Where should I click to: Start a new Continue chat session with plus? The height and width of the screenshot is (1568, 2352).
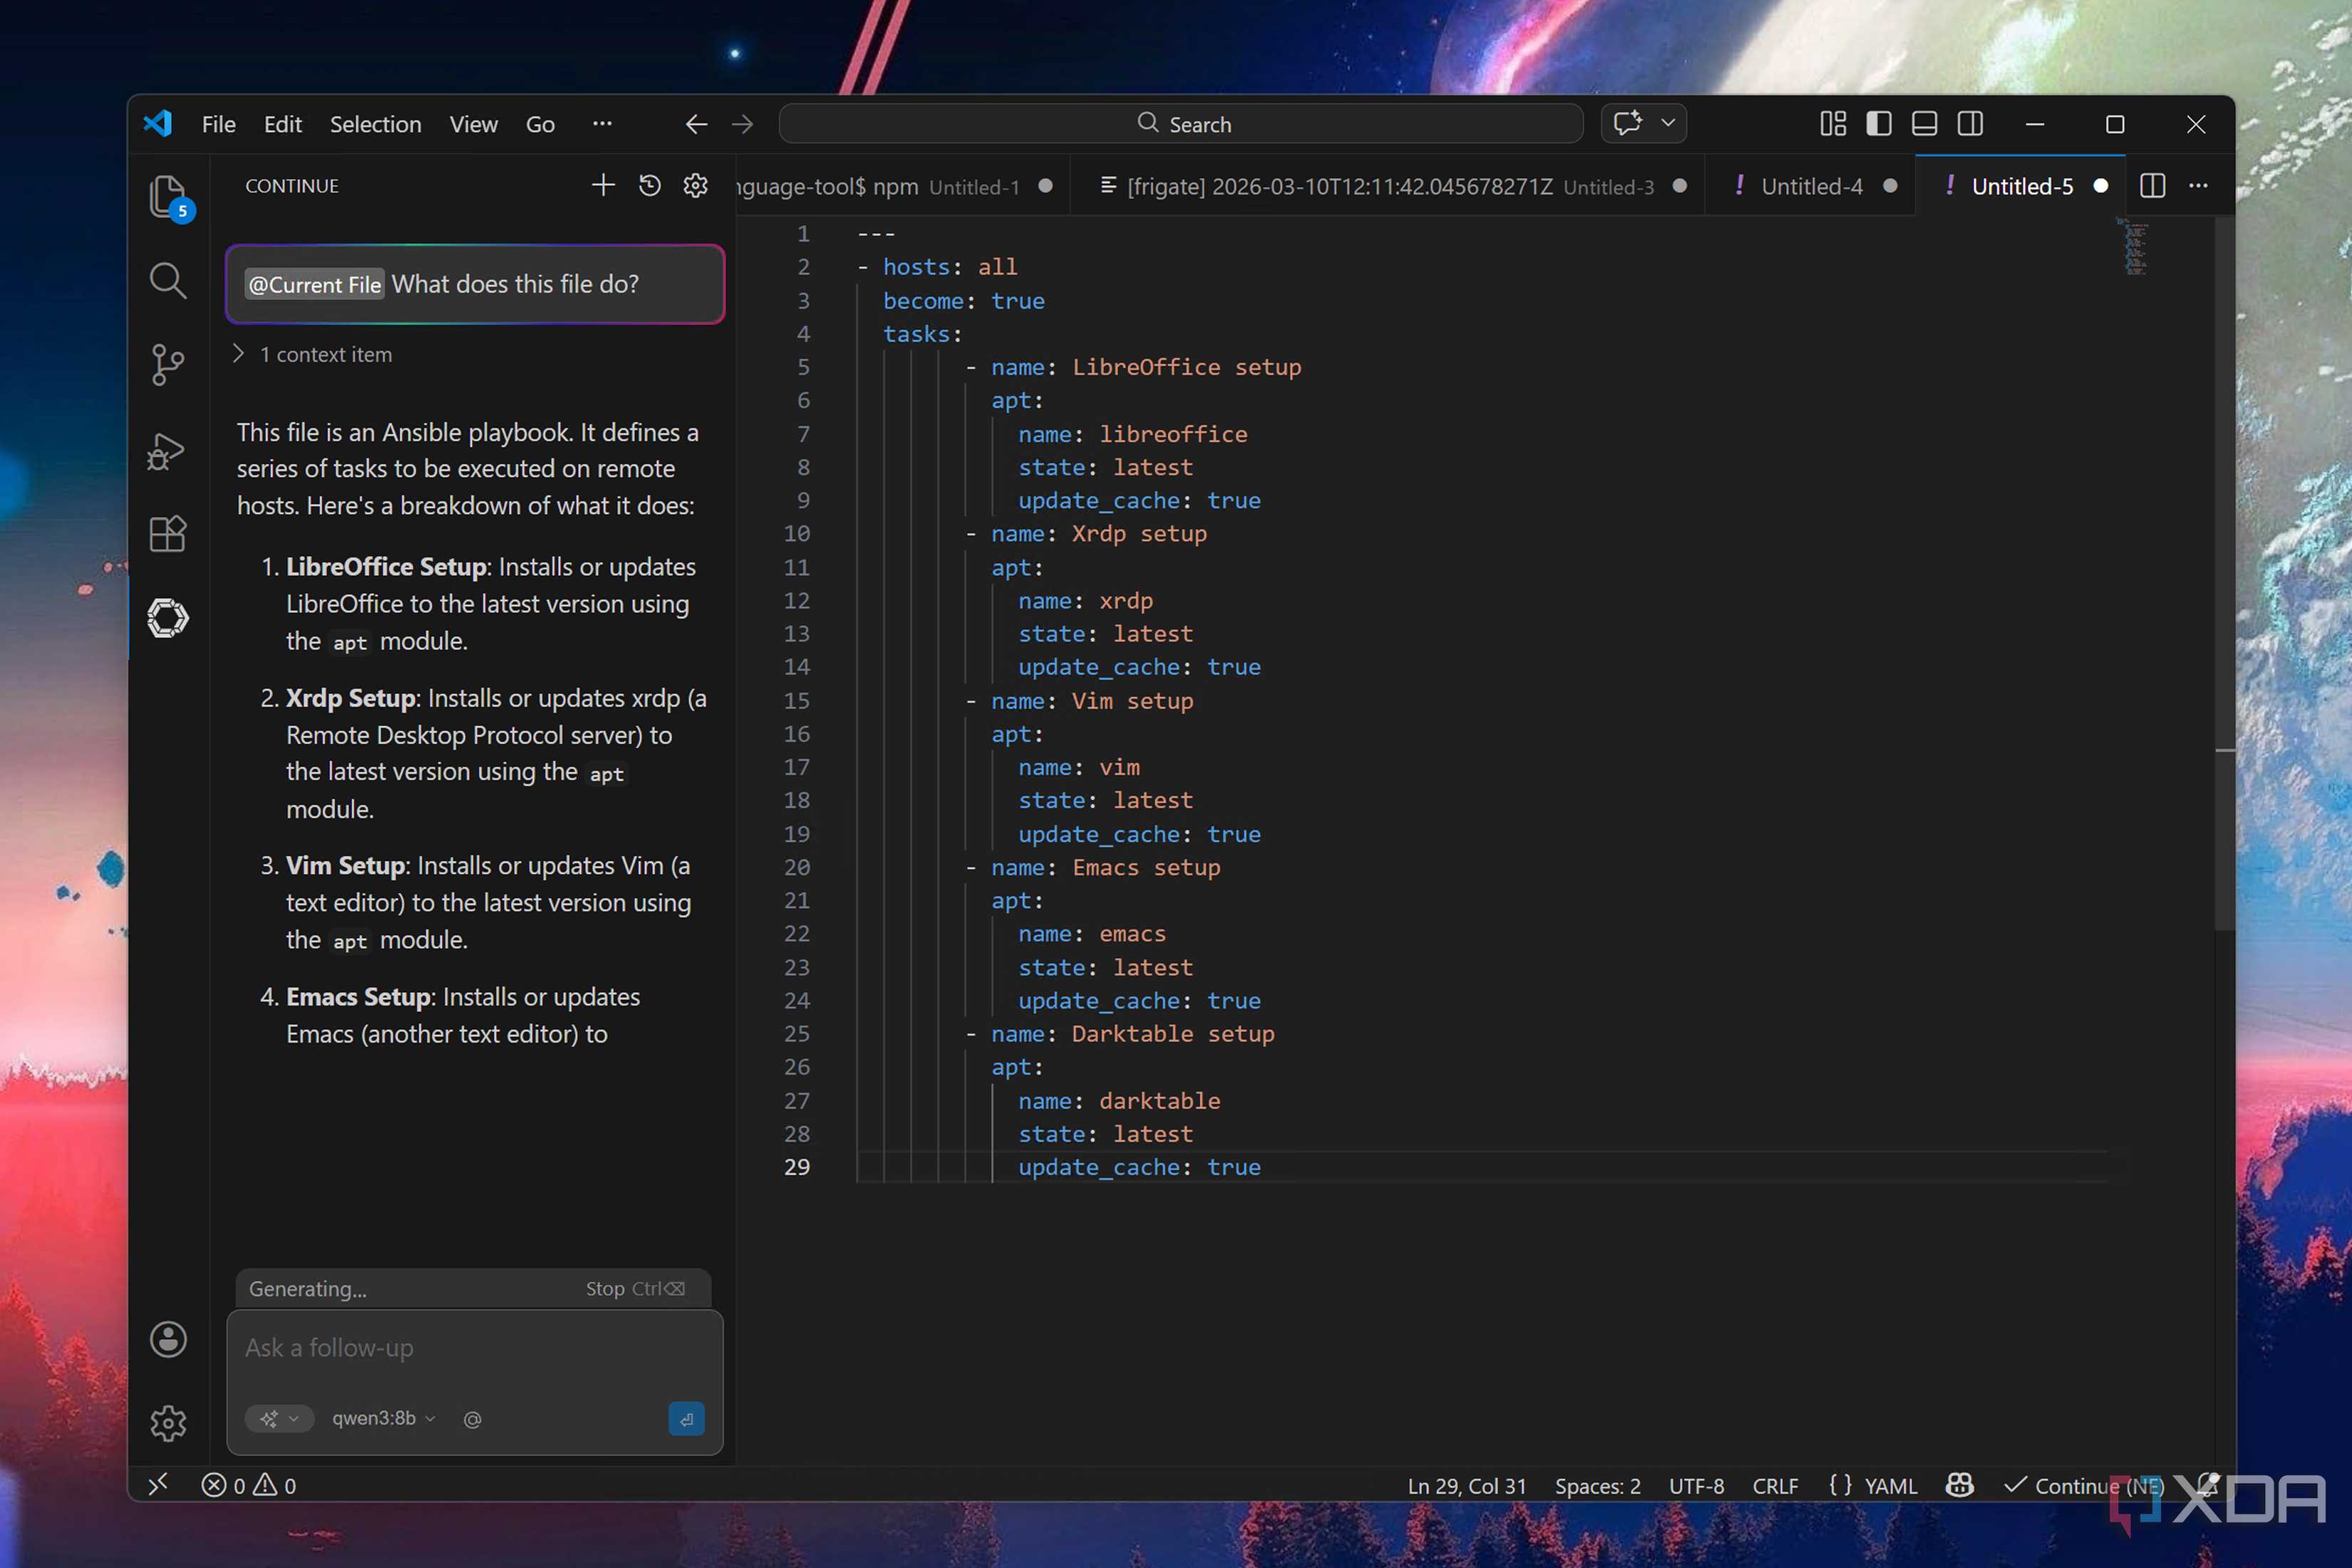603,185
